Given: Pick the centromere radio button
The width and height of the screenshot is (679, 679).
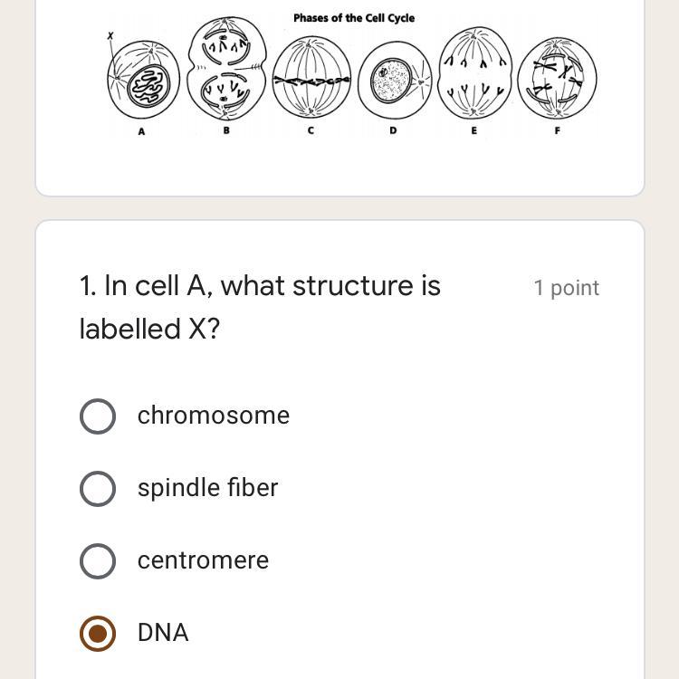Looking at the screenshot, I should (98, 560).
